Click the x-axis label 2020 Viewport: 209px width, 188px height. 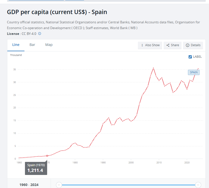187,163
